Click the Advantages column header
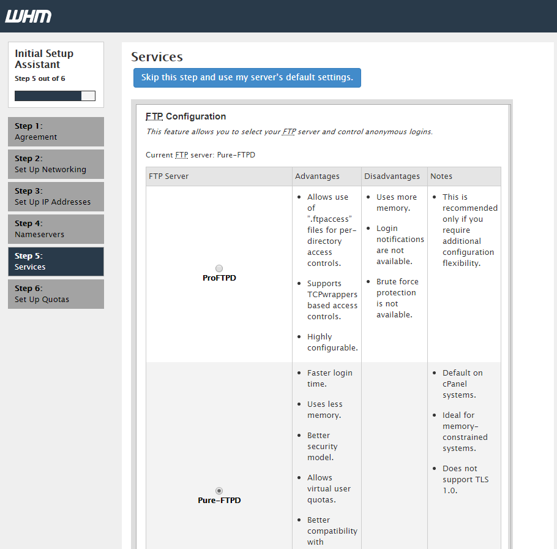 click(327, 176)
